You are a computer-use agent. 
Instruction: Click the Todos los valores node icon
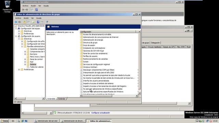pos(28,67)
